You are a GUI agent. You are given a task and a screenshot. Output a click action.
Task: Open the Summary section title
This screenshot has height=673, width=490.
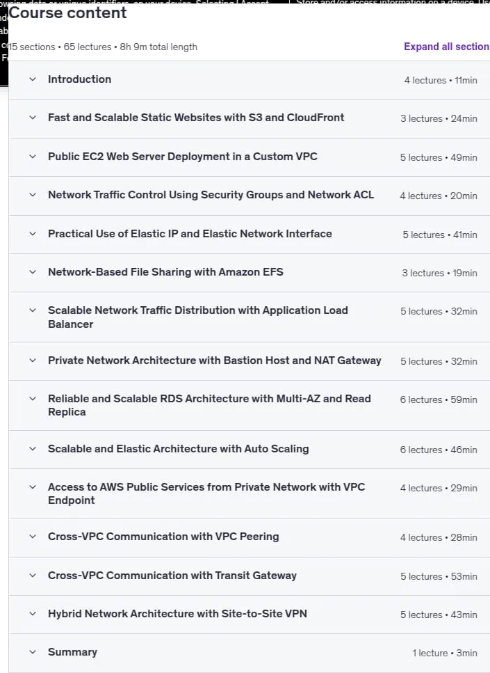72,652
